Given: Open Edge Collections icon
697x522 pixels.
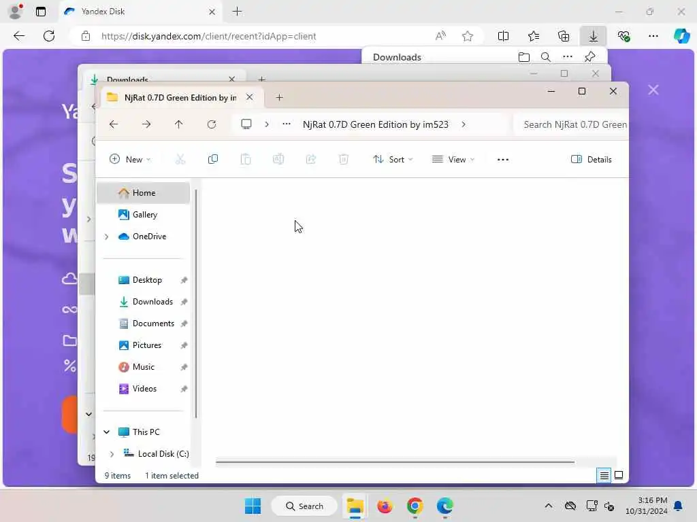Looking at the screenshot, I should [564, 36].
